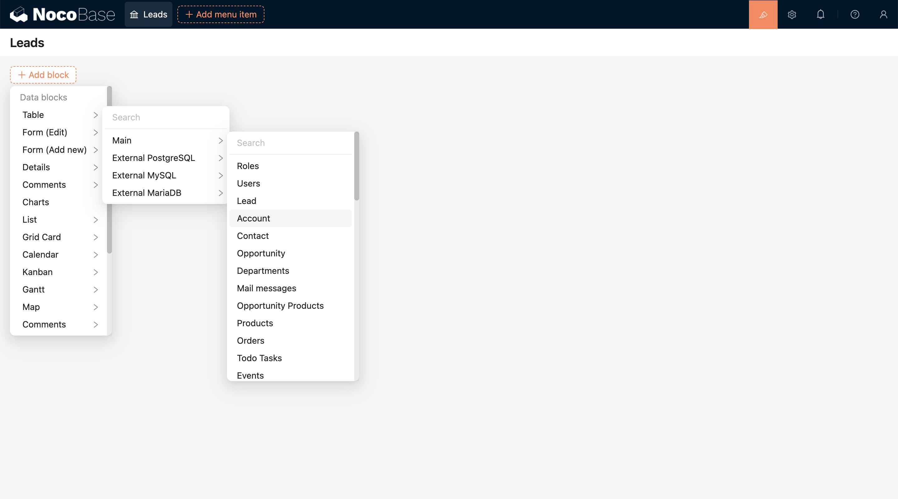Select the Opportunity Products collection
Image resolution: width=898 pixels, height=499 pixels.
[280, 306]
